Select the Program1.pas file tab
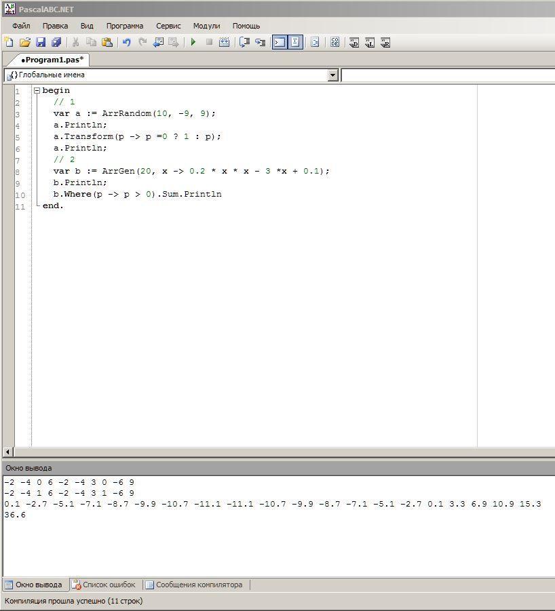This screenshot has width=555, height=611. pyautogui.click(x=53, y=60)
